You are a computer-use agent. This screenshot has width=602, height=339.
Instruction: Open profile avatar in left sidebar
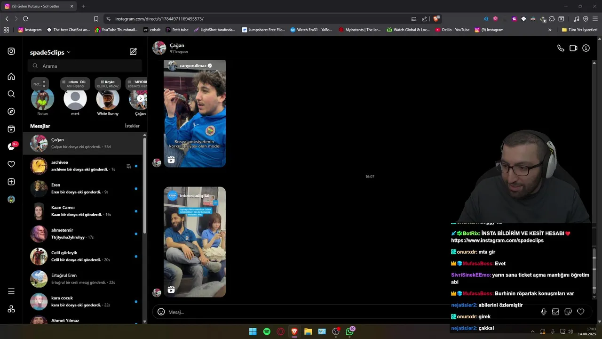[11, 200]
